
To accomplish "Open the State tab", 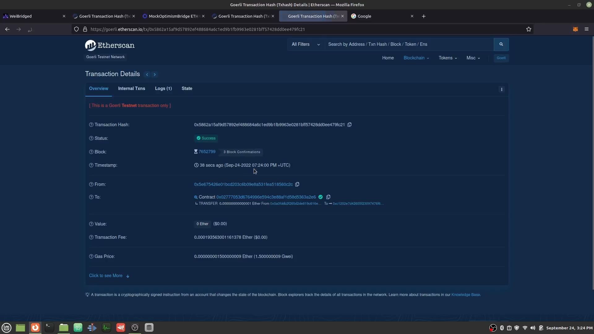I will [x=187, y=88].
